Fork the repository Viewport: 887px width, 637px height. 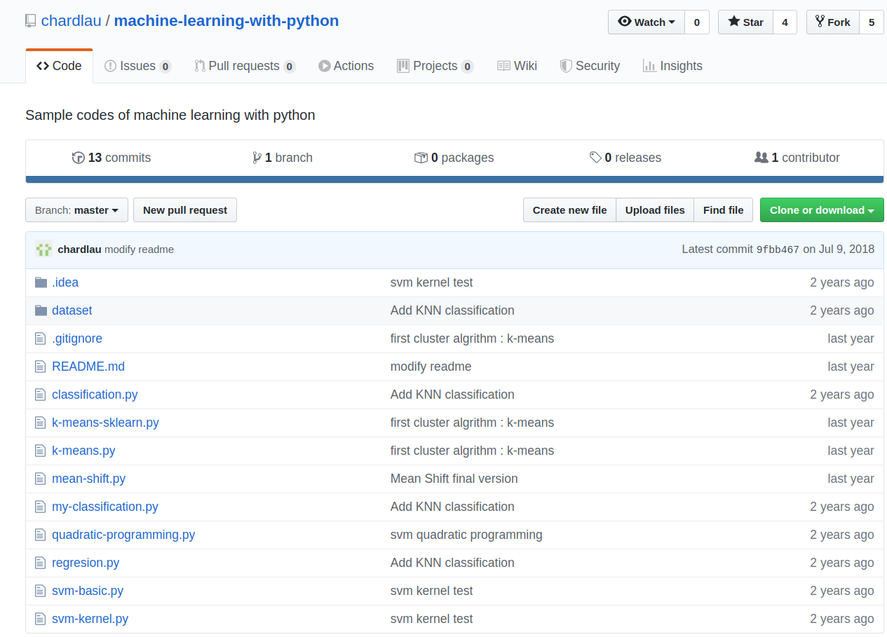(x=832, y=22)
